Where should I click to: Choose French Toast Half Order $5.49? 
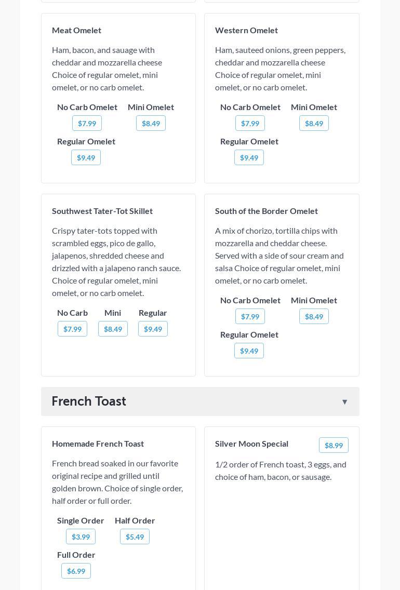[135, 537]
